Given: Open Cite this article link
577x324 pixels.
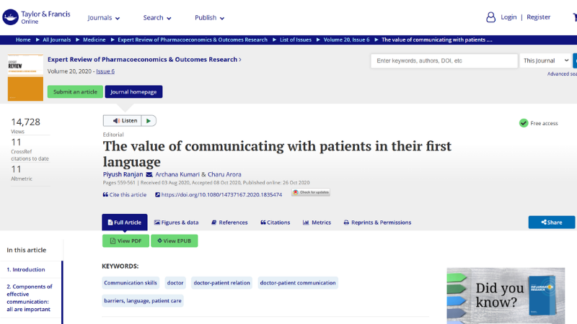Looking at the screenshot, I should pyautogui.click(x=125, y=194).
